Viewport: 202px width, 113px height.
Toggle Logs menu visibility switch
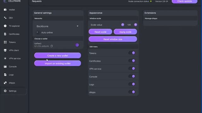132,84
